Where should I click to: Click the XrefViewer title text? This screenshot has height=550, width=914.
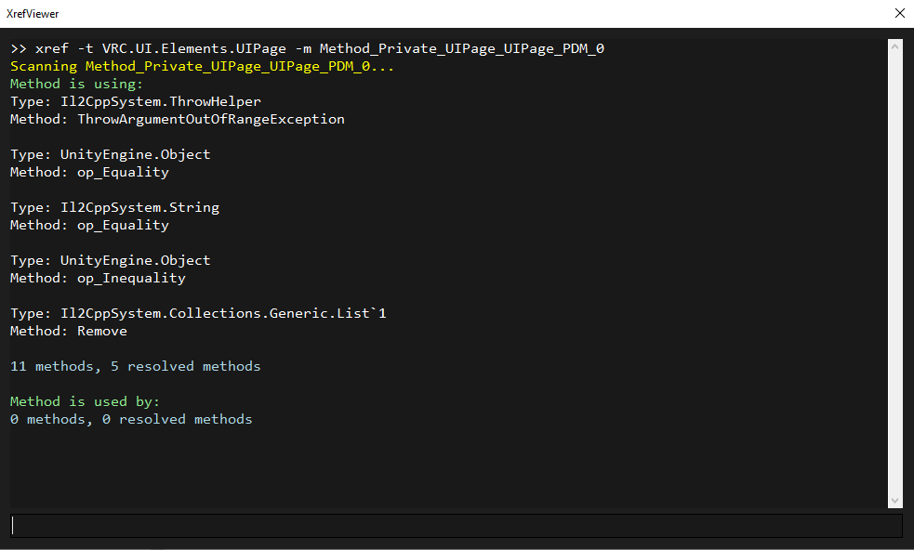(x=33, y=14)
